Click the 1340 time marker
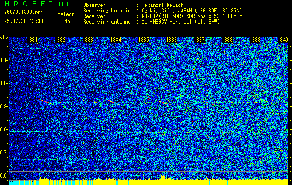This screenshot has height=185, width=292. point(283,40)
